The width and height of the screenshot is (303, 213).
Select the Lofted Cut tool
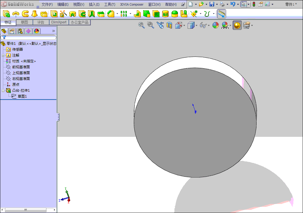pos(91,14)
